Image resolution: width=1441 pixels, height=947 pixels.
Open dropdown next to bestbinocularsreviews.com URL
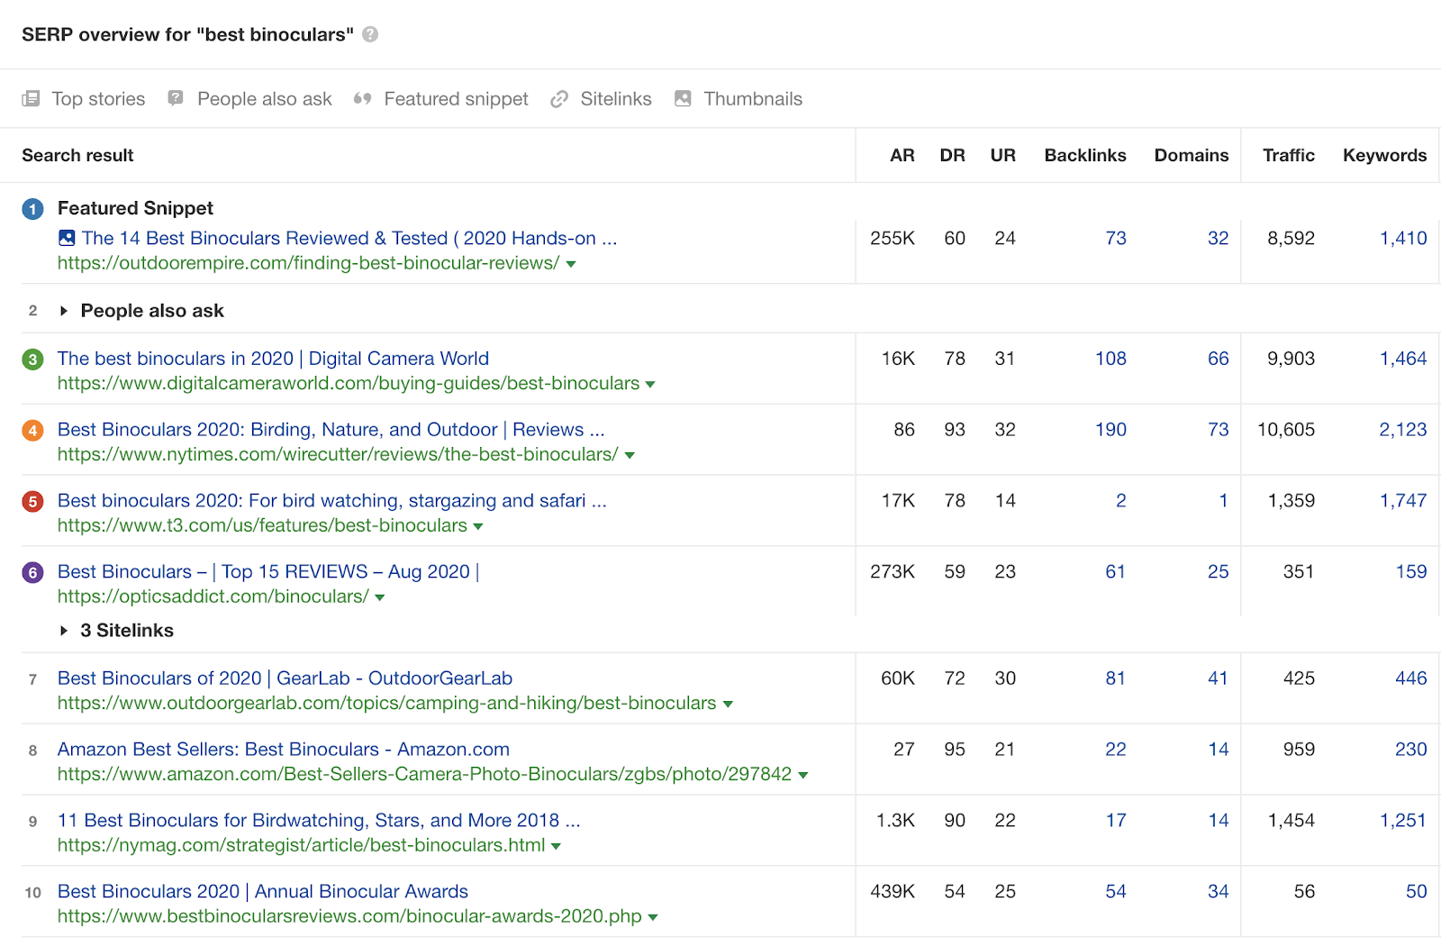pyautogui.click(x=653, y=917)
